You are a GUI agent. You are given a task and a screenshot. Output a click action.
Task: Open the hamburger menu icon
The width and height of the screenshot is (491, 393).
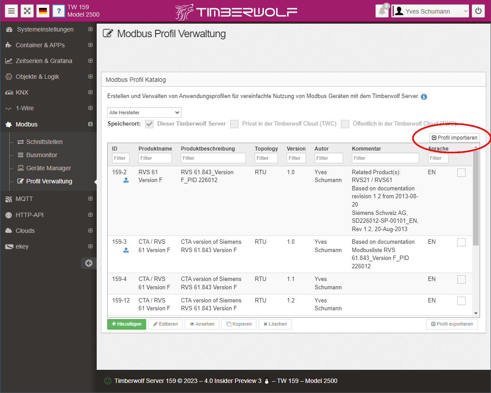click(x=11, y=11)
